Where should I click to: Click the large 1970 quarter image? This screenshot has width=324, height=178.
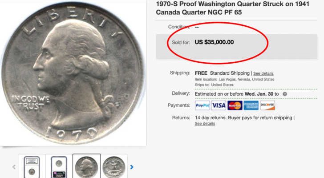tap(73, 73)
